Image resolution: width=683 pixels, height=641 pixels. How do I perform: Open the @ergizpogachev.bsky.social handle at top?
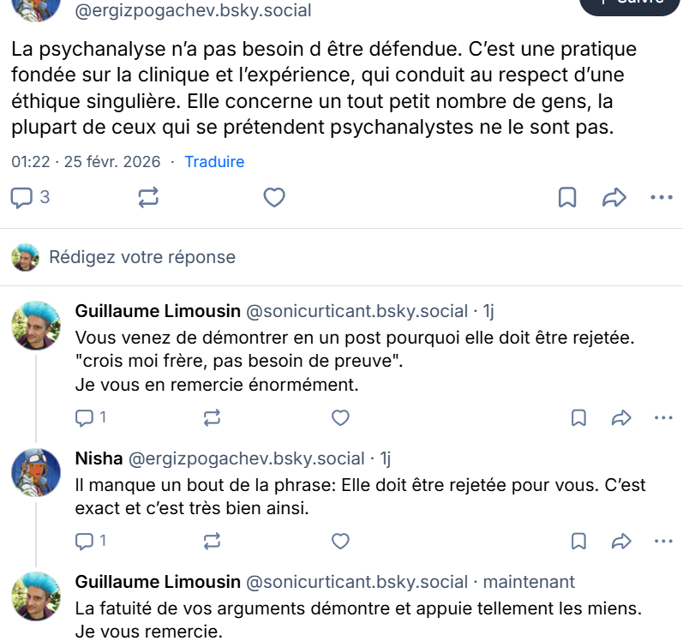[x=194, y=11]
